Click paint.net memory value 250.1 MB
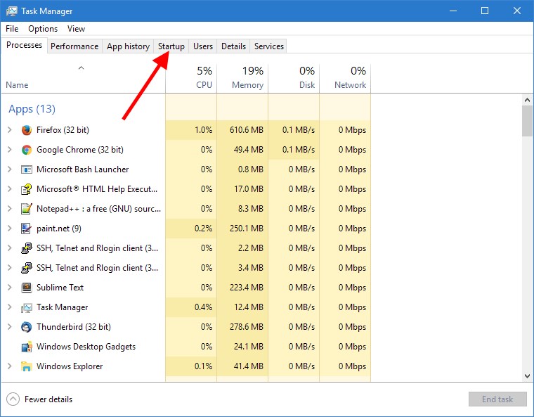 tap(246, 229)
